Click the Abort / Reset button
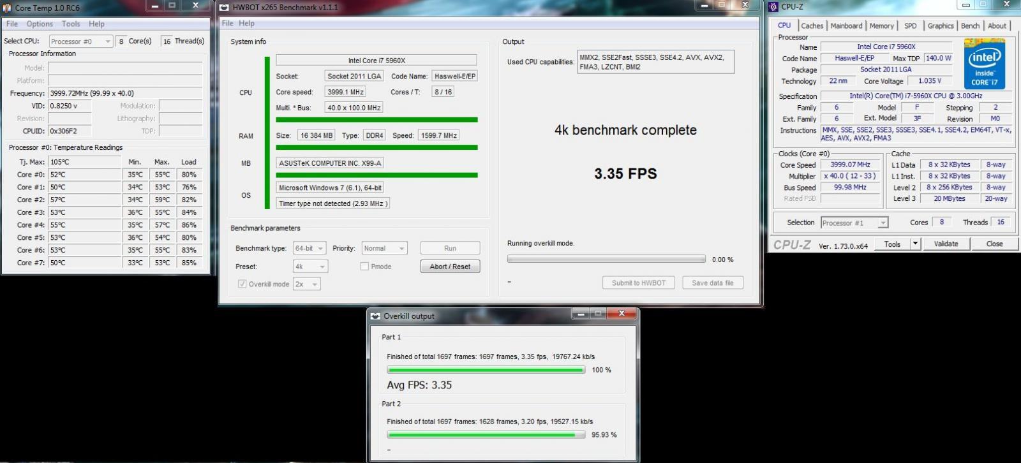1021x463 pixels. coord(450,267)
